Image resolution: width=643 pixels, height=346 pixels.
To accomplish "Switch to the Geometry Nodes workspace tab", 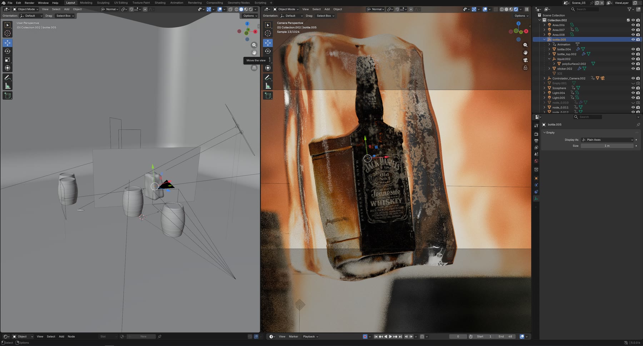I will pos(239,3).
